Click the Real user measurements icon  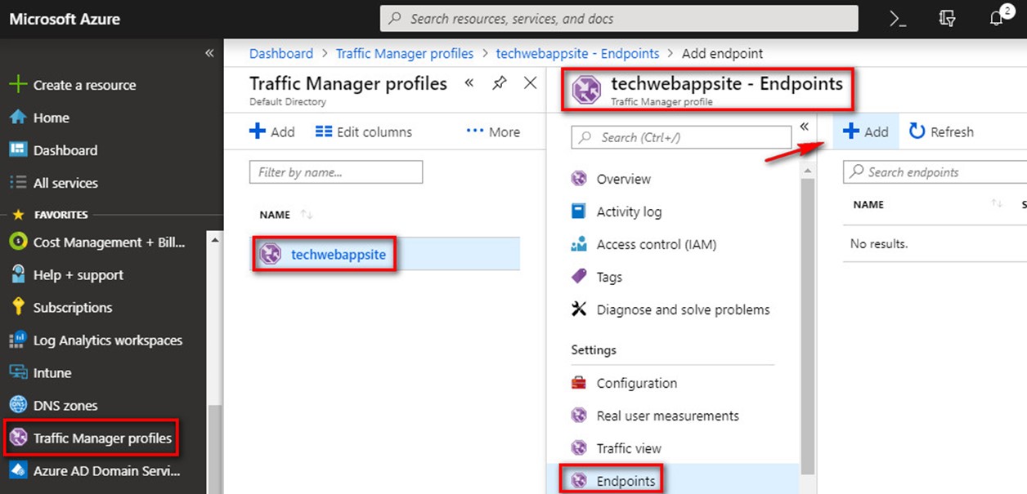click(579, 416)
